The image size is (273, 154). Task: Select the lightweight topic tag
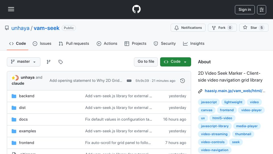click(233, 102)
